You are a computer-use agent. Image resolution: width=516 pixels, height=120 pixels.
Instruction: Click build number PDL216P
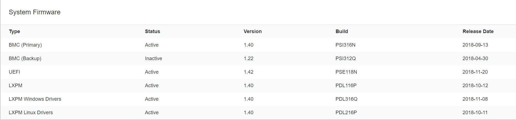[346, 113]
